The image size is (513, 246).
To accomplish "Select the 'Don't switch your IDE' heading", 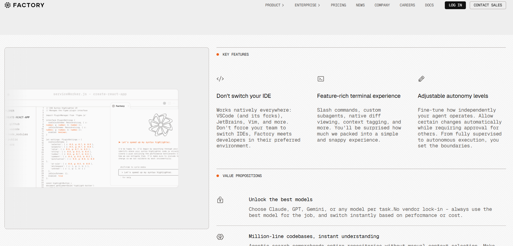I will click(244, 96).
